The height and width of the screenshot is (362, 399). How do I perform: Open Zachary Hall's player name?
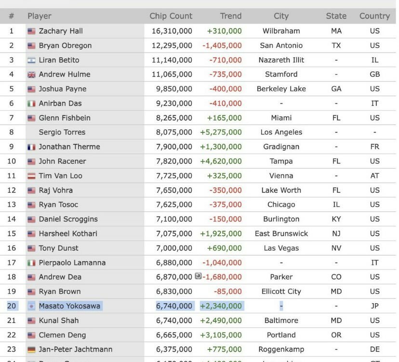point(61,31)
